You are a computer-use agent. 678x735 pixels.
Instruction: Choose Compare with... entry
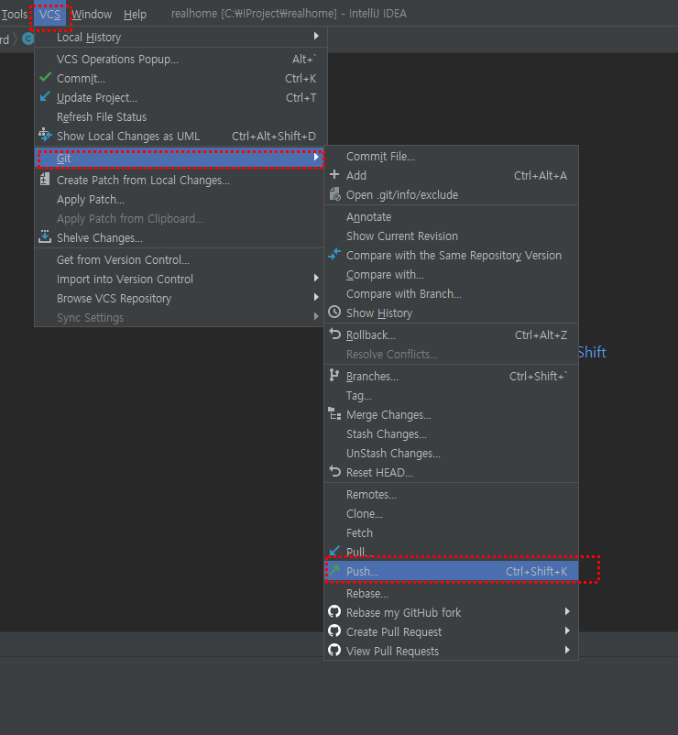(451, 274)
